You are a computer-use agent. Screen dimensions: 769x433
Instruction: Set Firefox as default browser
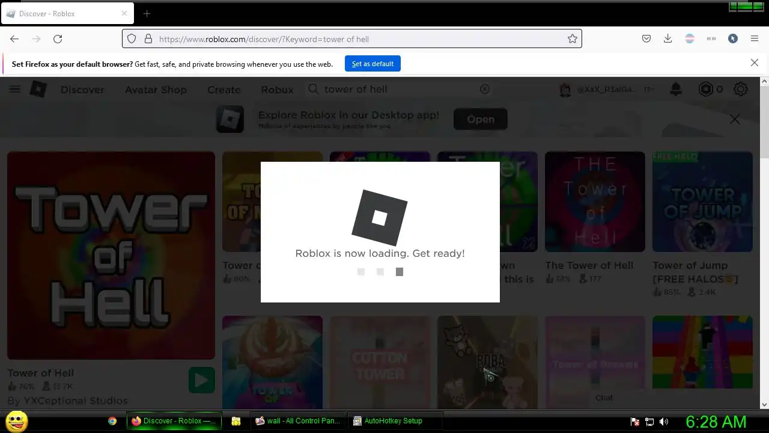(372, 64)
